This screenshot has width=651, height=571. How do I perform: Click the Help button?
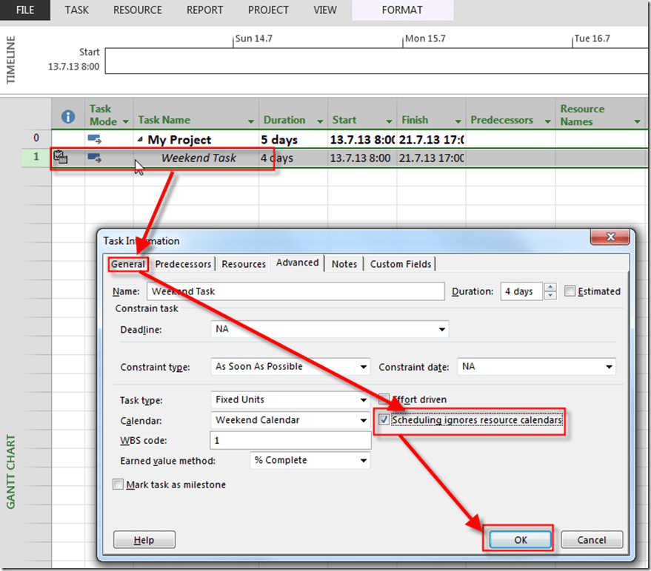[x=144, y=540]
